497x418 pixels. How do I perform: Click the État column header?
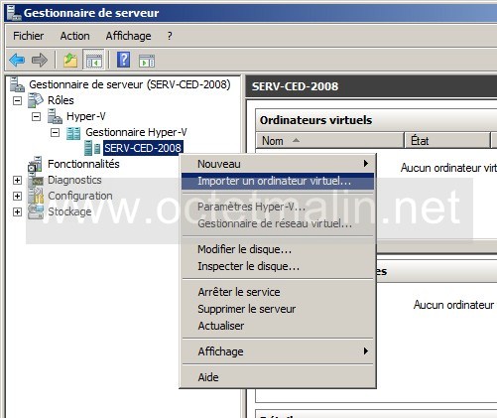pyautogui.click(x=447, y=141)
